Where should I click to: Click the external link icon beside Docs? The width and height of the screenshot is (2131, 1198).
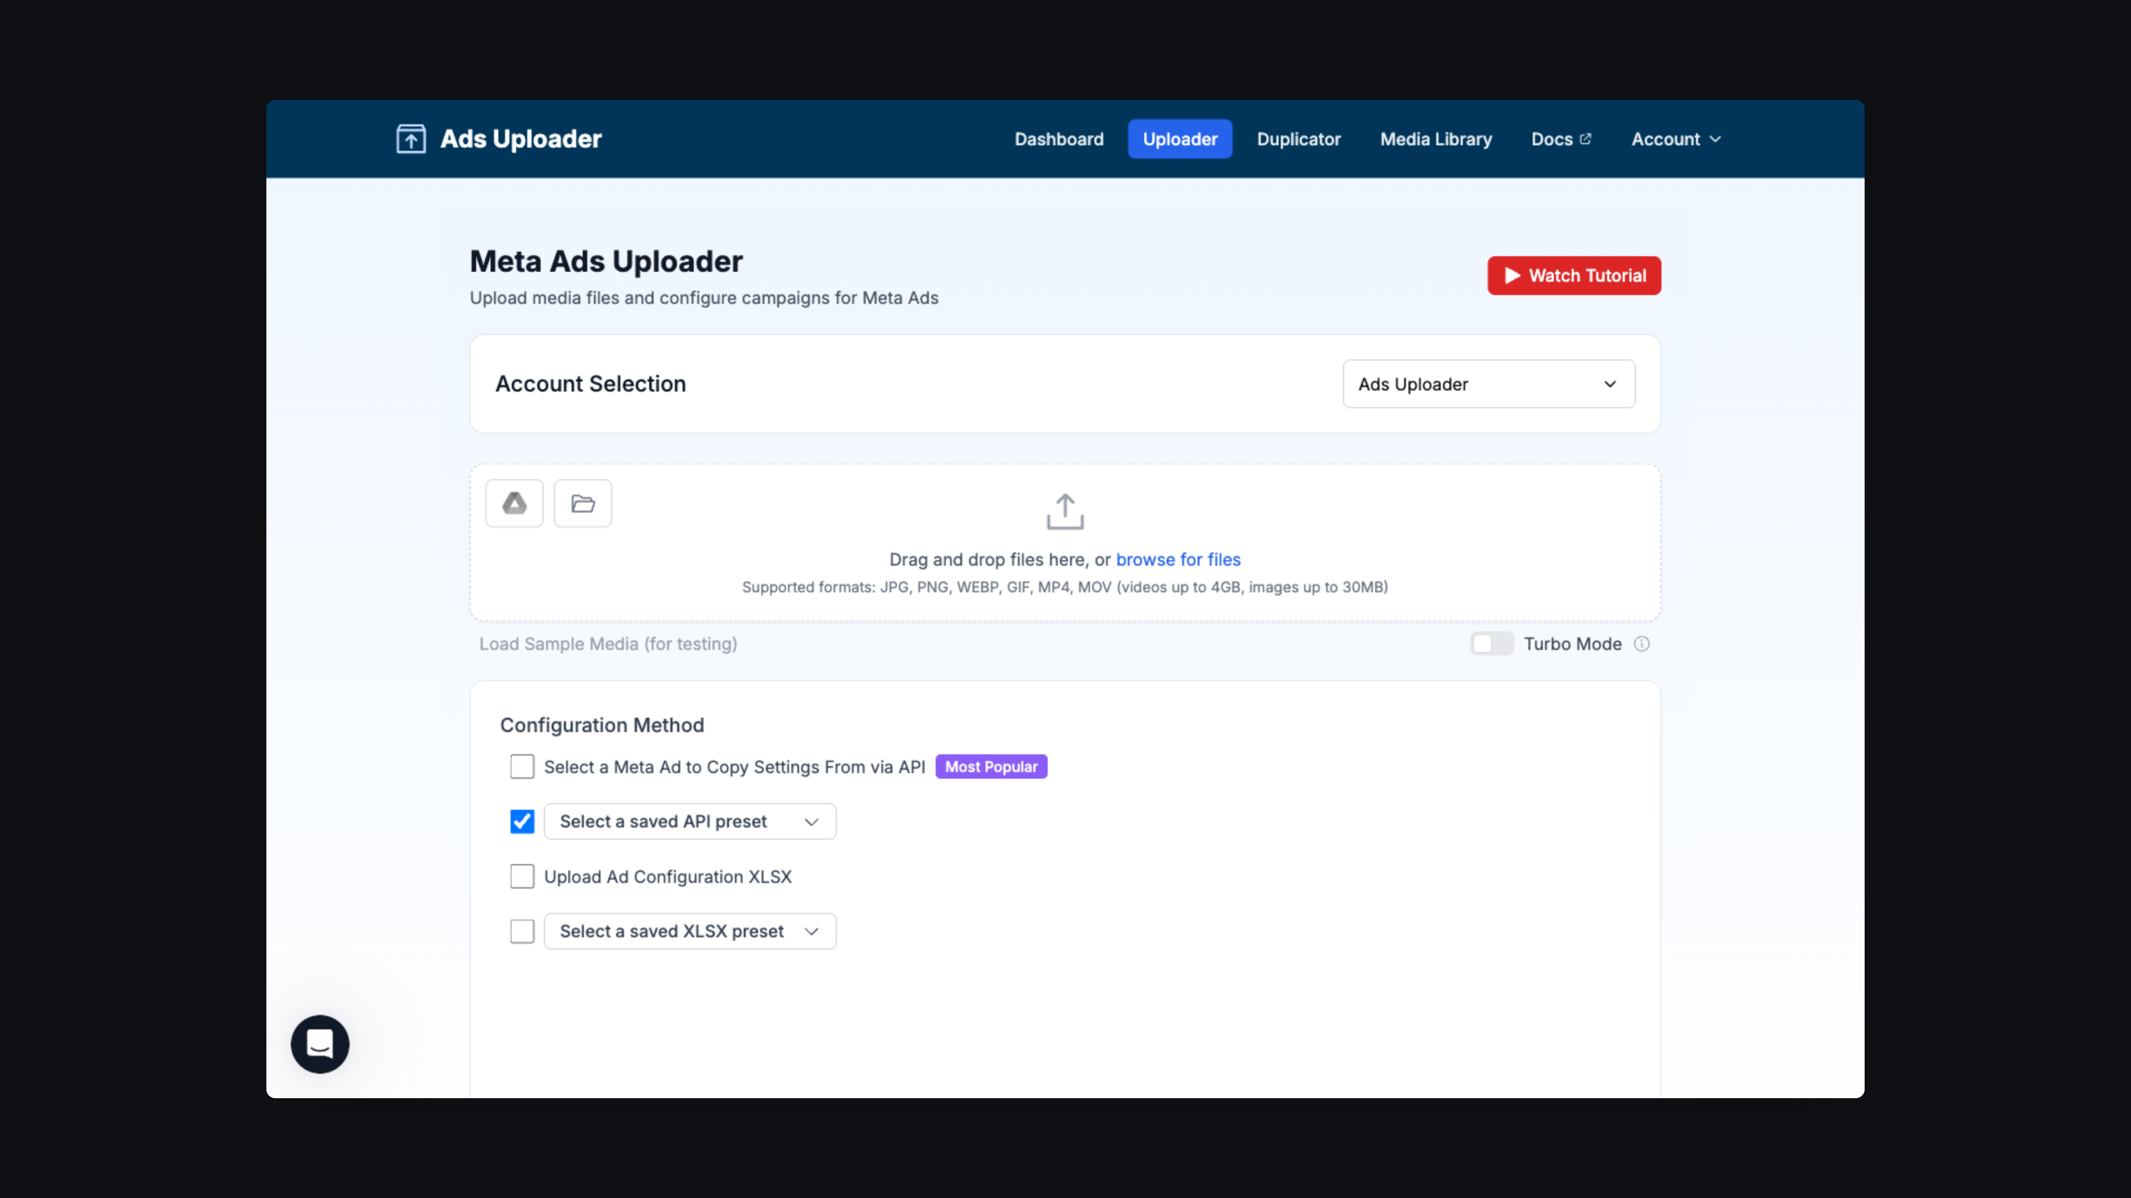tap(1585, 139)
